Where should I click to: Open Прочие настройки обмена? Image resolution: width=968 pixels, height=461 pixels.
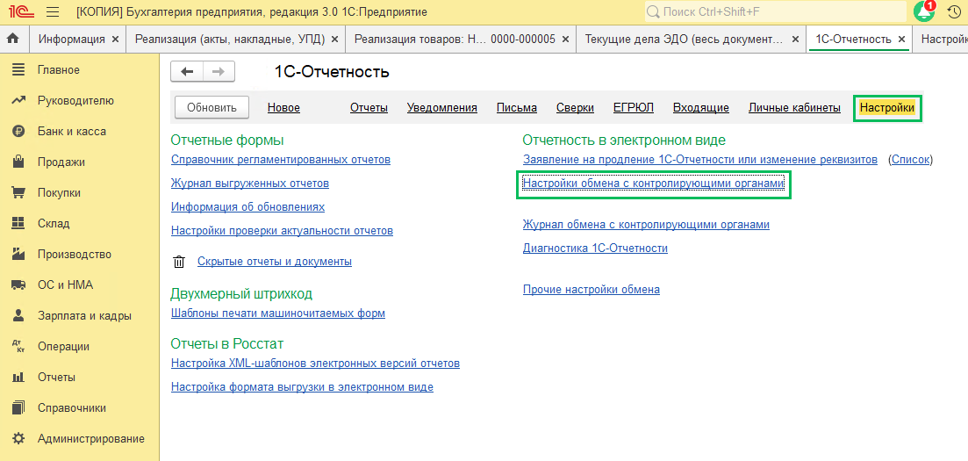592,289
